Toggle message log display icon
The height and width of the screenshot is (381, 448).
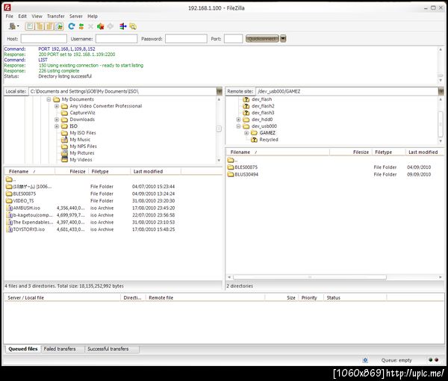coord(29,26)
